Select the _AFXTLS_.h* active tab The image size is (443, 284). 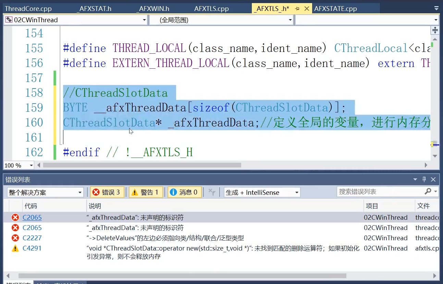272,9
